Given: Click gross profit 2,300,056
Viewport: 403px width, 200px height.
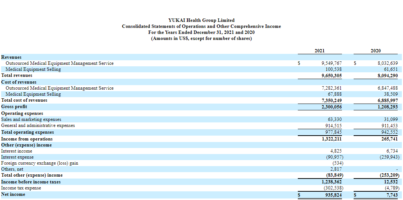Looking at the screenshot, I should [331, 107].
